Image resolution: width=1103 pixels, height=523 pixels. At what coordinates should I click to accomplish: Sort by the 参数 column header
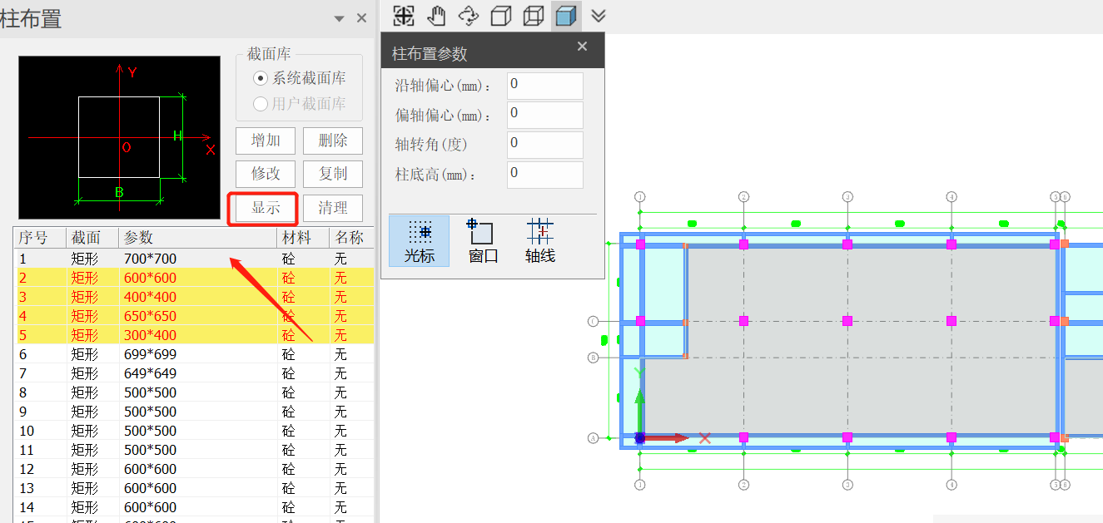tap(196, 238)
